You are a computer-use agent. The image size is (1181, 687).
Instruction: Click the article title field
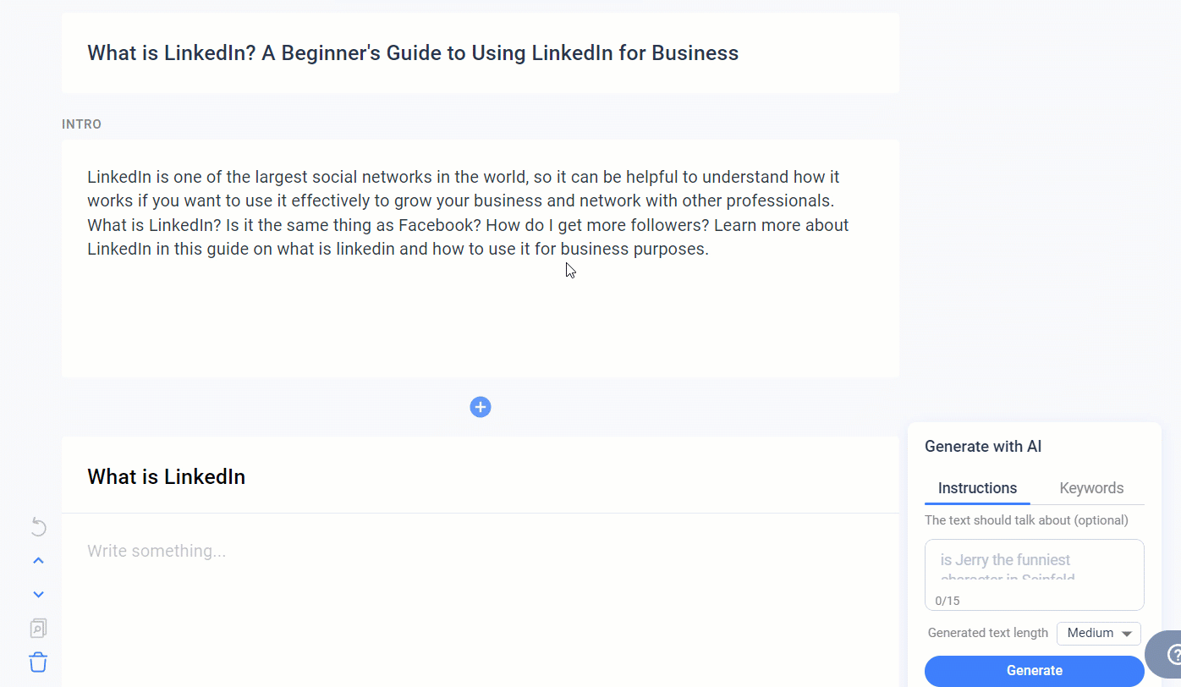click(413, 53)
